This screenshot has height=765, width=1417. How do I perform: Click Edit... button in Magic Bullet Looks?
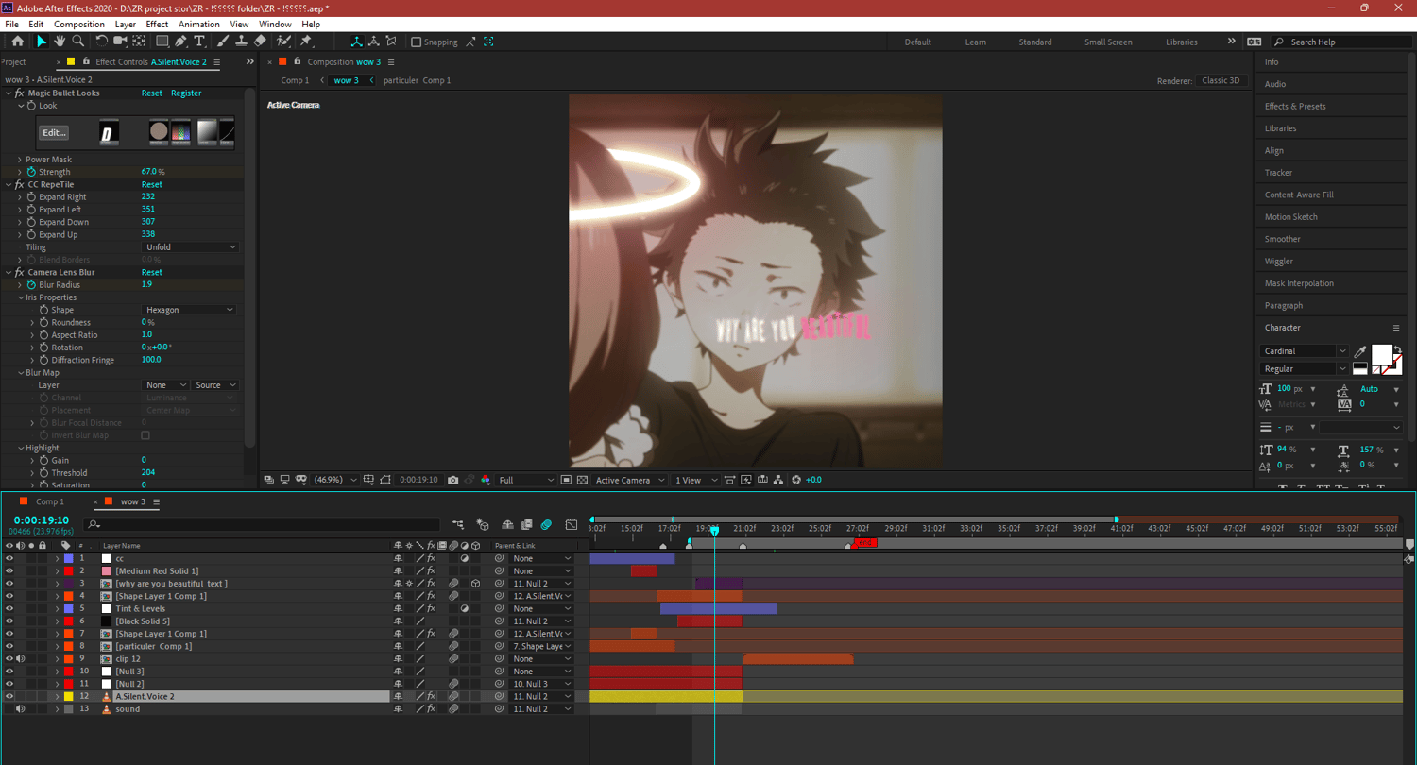pos(54,133)
